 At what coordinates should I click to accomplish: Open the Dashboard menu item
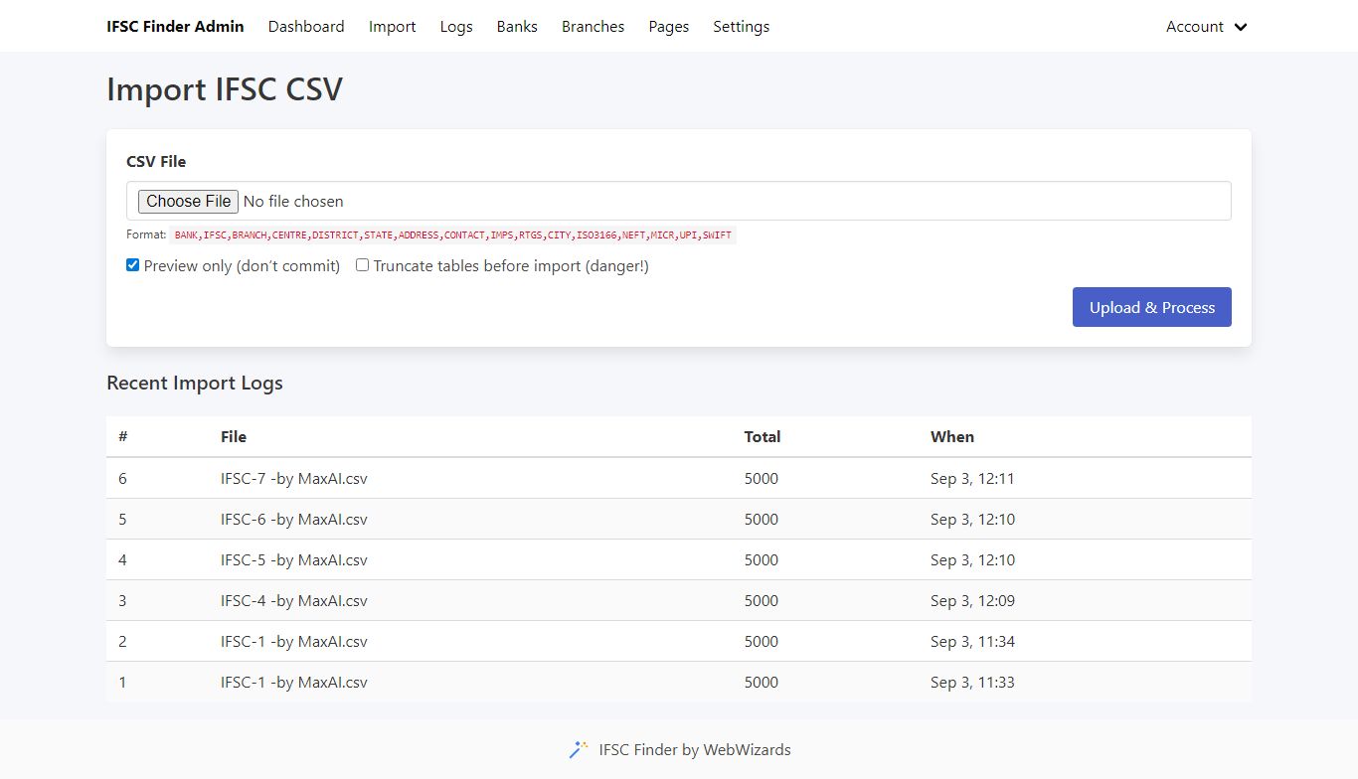306,27
